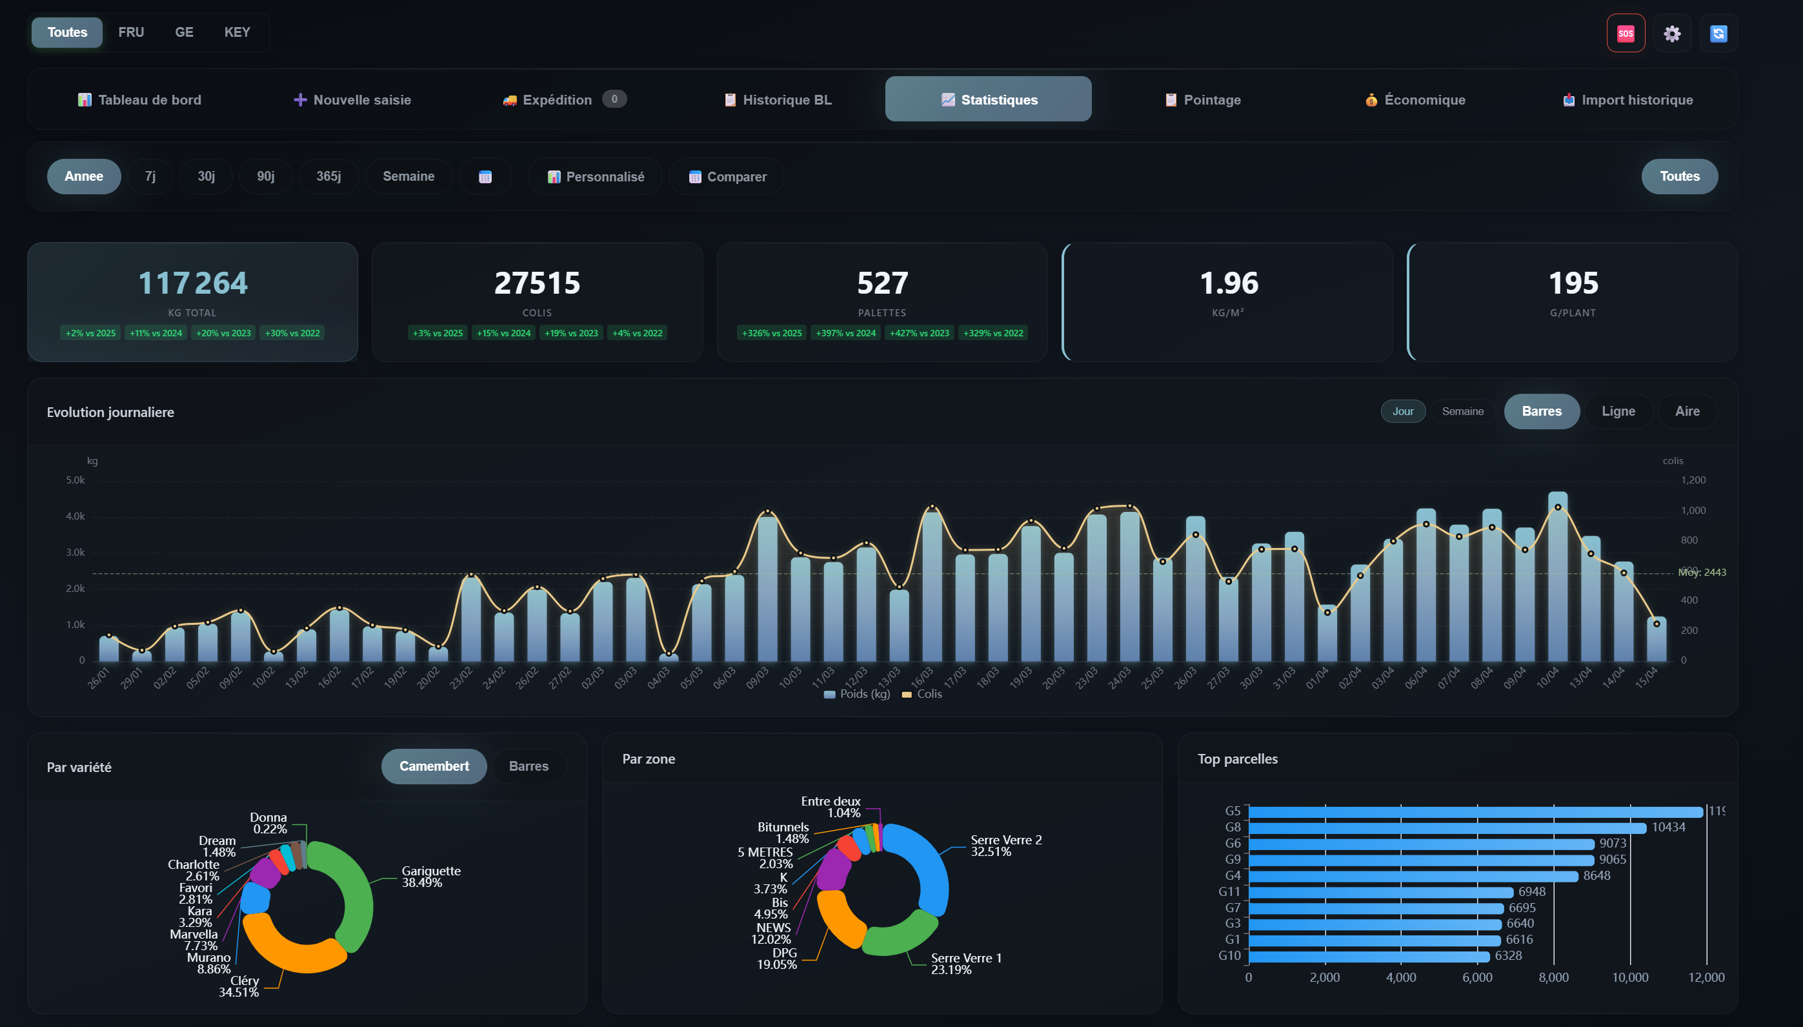The image size is (1803, 1027).
Task: Select the 30j time range
Action: tap(205, 176)
